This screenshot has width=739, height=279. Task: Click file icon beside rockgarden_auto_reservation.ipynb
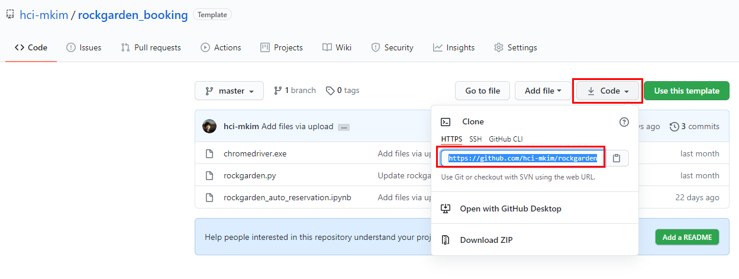pyautogui.click(x=209, y=197)
